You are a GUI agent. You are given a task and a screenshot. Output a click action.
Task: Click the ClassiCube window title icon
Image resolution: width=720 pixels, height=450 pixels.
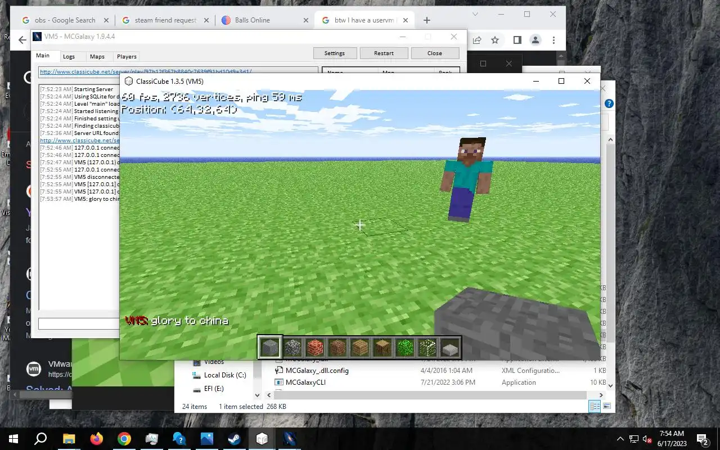point(129,82)
